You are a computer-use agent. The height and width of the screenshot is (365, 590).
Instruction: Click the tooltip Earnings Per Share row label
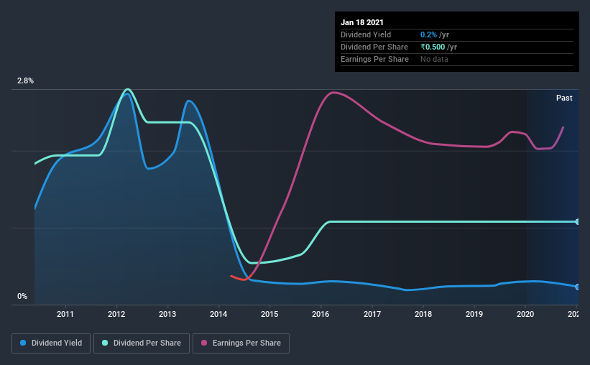tap(374, 59)
